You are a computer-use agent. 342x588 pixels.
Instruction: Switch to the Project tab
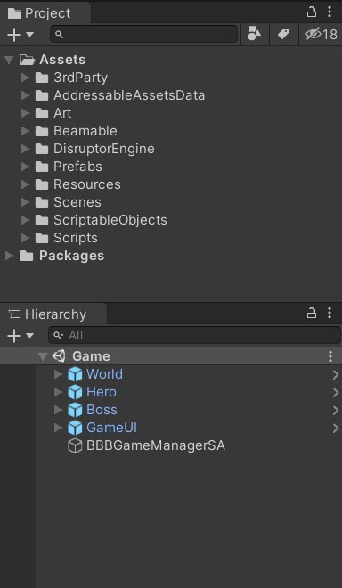tap(39, 13)
